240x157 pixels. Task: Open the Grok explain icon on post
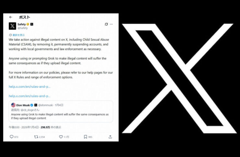click(106, 24)
